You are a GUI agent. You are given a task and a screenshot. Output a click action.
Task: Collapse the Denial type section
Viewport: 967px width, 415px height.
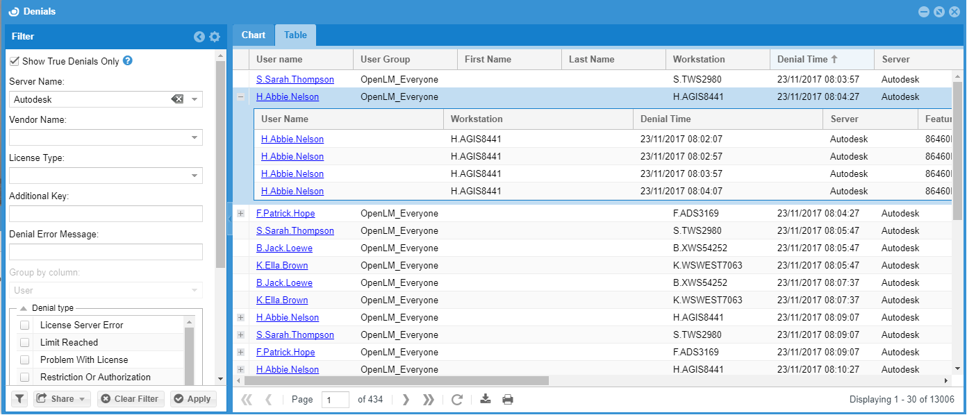(23, 308)
